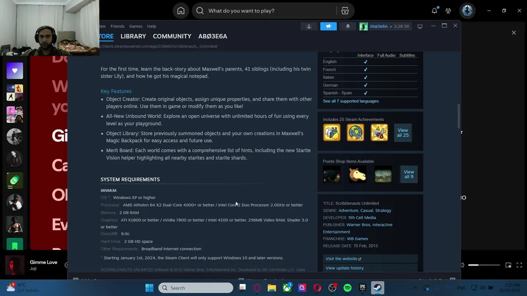Open Steam notifications bell

click(348, 26)
